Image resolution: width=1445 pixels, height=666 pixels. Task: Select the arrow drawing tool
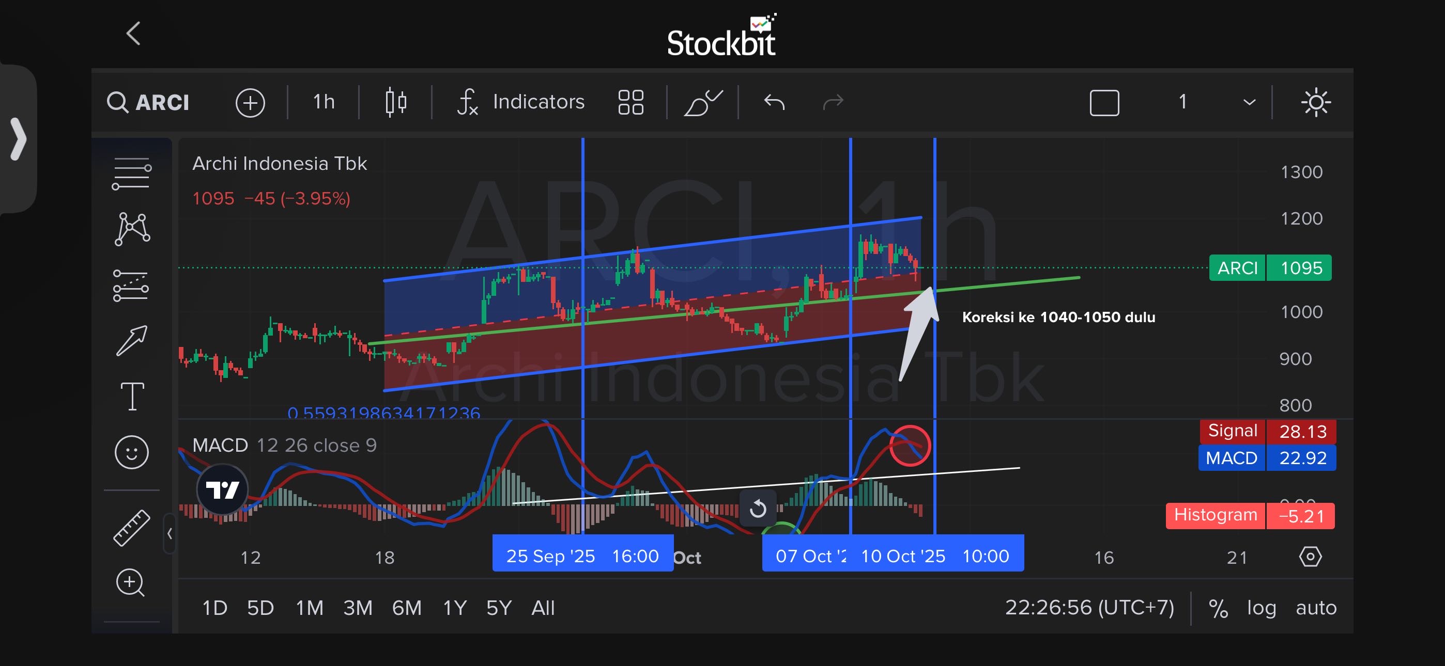(132, 340)
